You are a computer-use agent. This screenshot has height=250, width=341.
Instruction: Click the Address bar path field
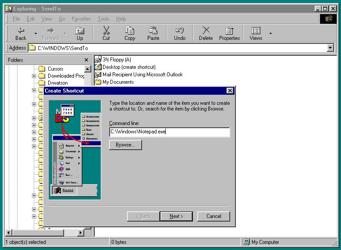click(x=177, y=48)
